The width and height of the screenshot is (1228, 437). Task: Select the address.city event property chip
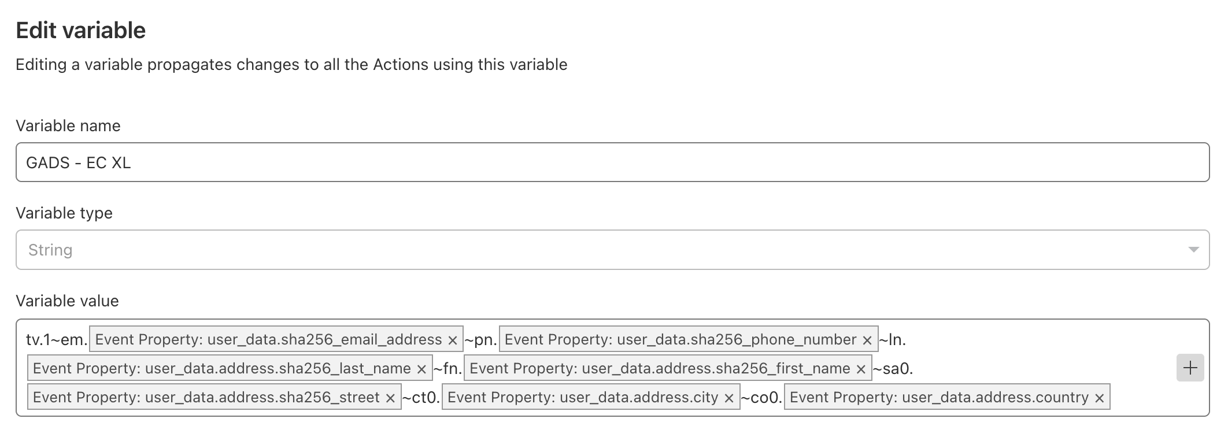[582, 398]
